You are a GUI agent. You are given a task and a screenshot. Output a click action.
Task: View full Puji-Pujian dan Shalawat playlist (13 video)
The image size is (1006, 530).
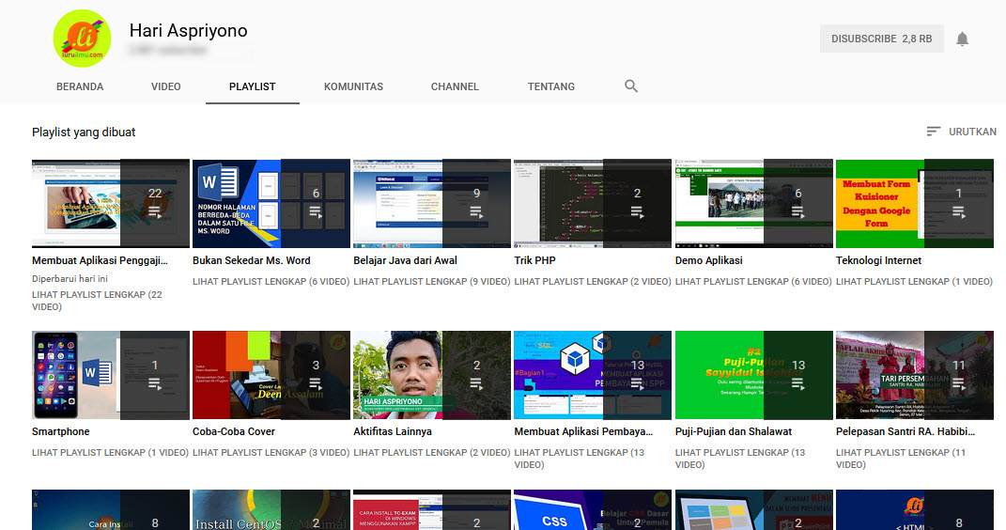click(740, 459)
